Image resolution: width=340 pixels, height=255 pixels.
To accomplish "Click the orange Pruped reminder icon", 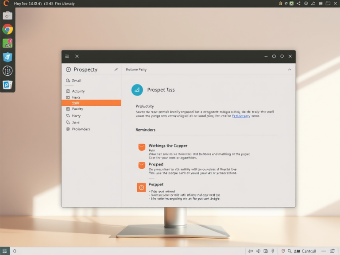I will click(x=142, y=166).
